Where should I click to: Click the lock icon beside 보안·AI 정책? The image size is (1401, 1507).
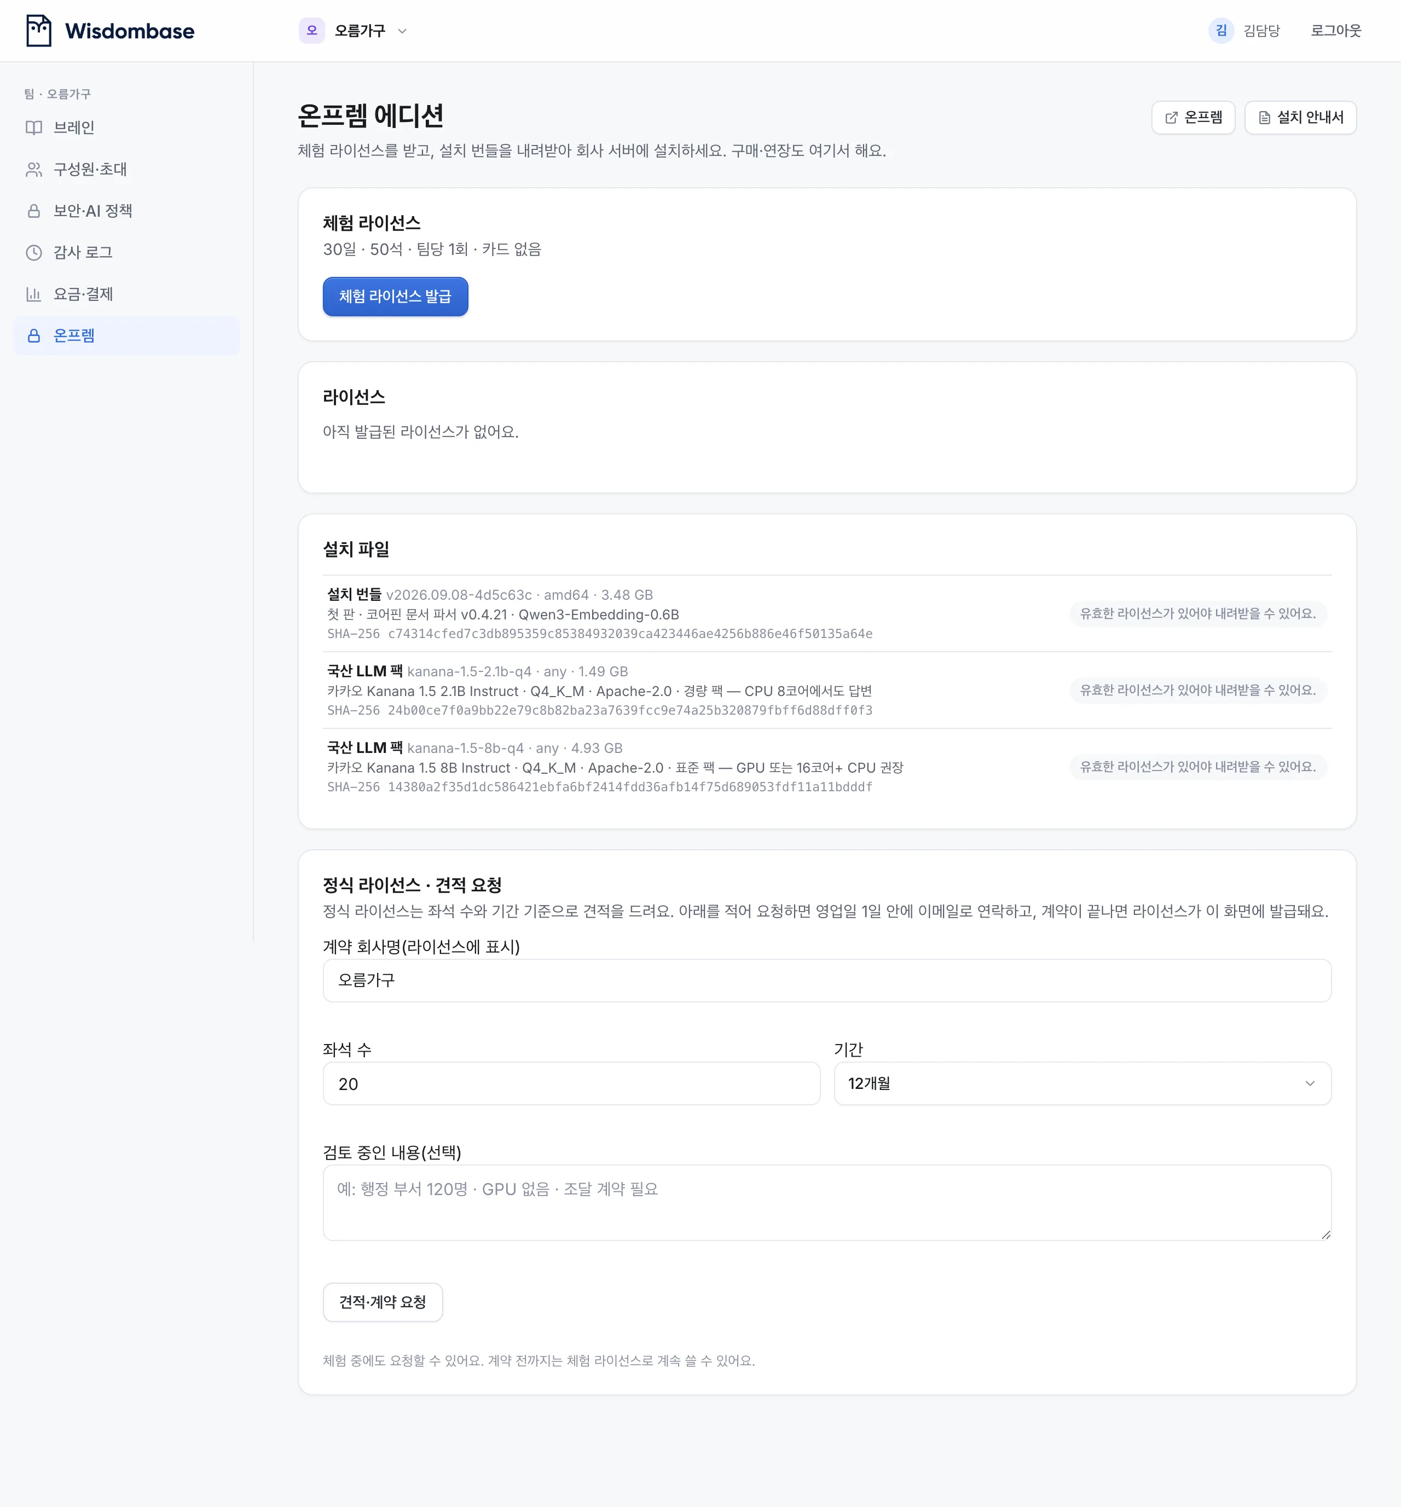point(34,212)
